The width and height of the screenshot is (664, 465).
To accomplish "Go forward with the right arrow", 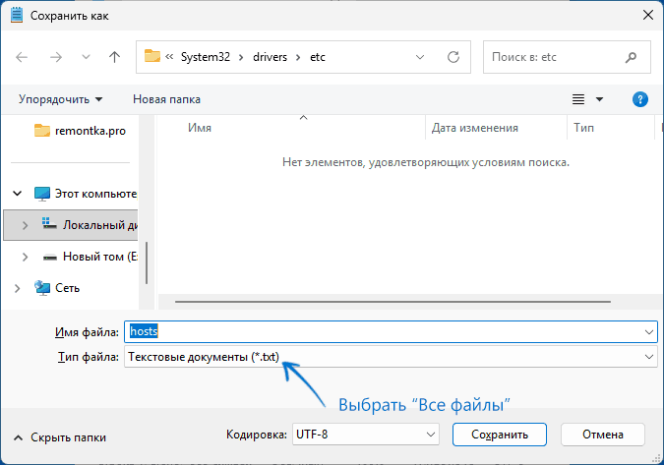I will pos(56,57).
